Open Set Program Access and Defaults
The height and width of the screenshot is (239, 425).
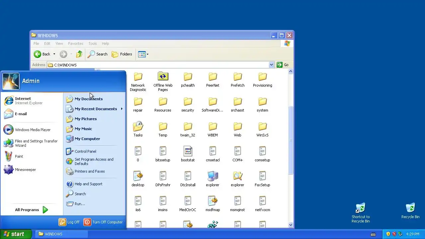point(94,161)
